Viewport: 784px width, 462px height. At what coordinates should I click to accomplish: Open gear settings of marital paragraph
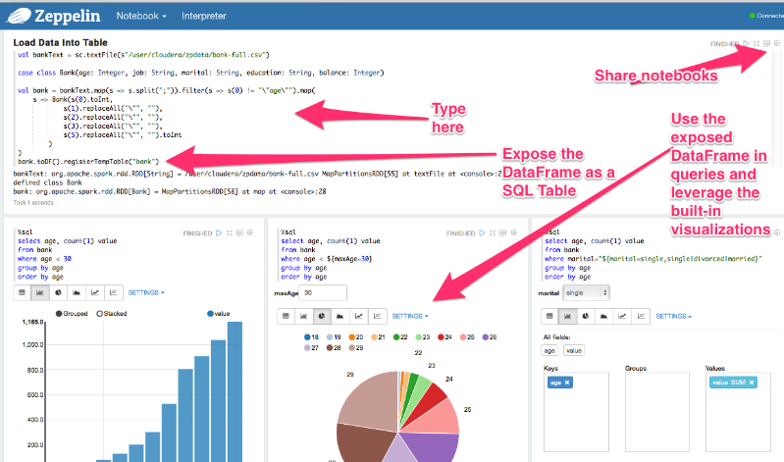tap(777, 232)
